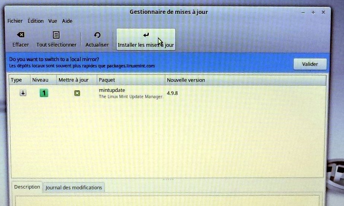This screenshot has height=206, width=344.
Task: Click the Effacer (clear) toolbar icon
Action: tap(21, 35)
